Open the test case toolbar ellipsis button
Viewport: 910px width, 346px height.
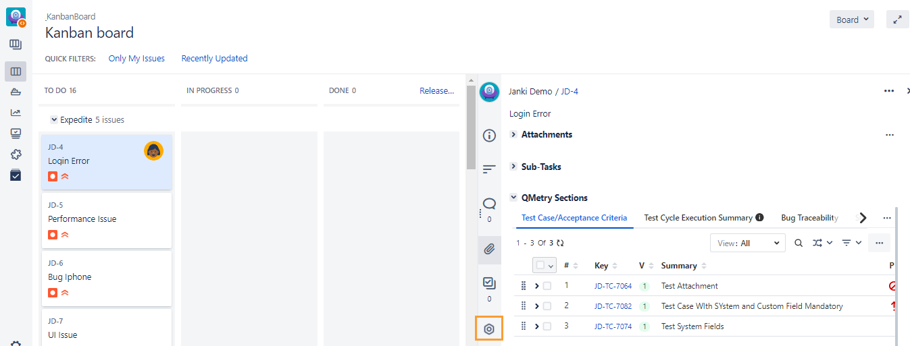878,243
